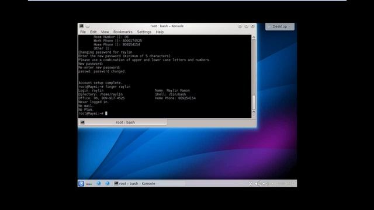The height and width of the screenshot is (210, 374).
Task: Maximize the Konsole window
Action: tap(246, 26)
